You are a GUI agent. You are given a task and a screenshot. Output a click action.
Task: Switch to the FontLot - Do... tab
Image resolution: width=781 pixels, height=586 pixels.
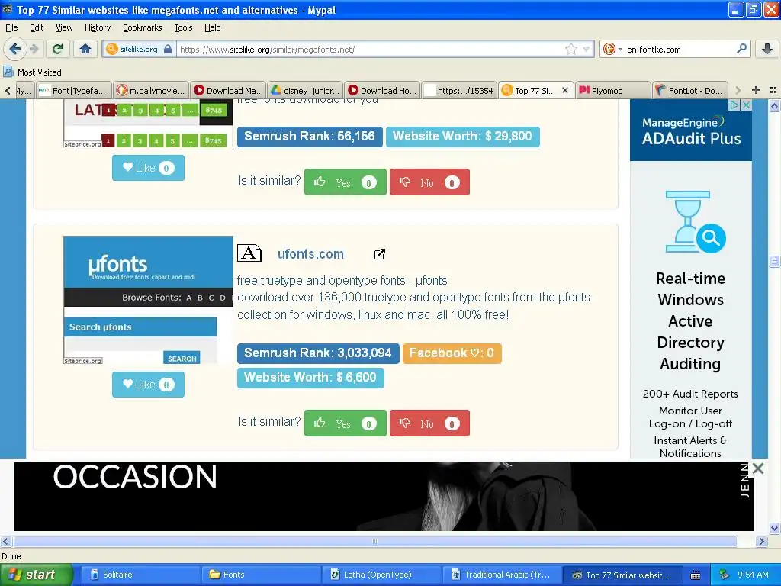689,90
